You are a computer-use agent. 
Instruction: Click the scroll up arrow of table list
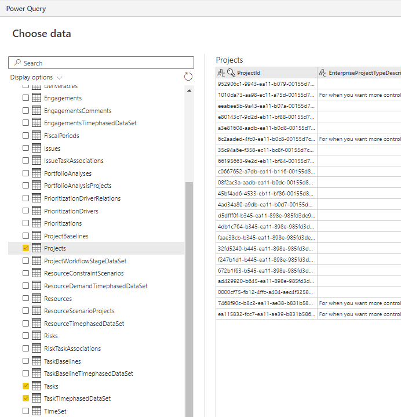(189, 90)
